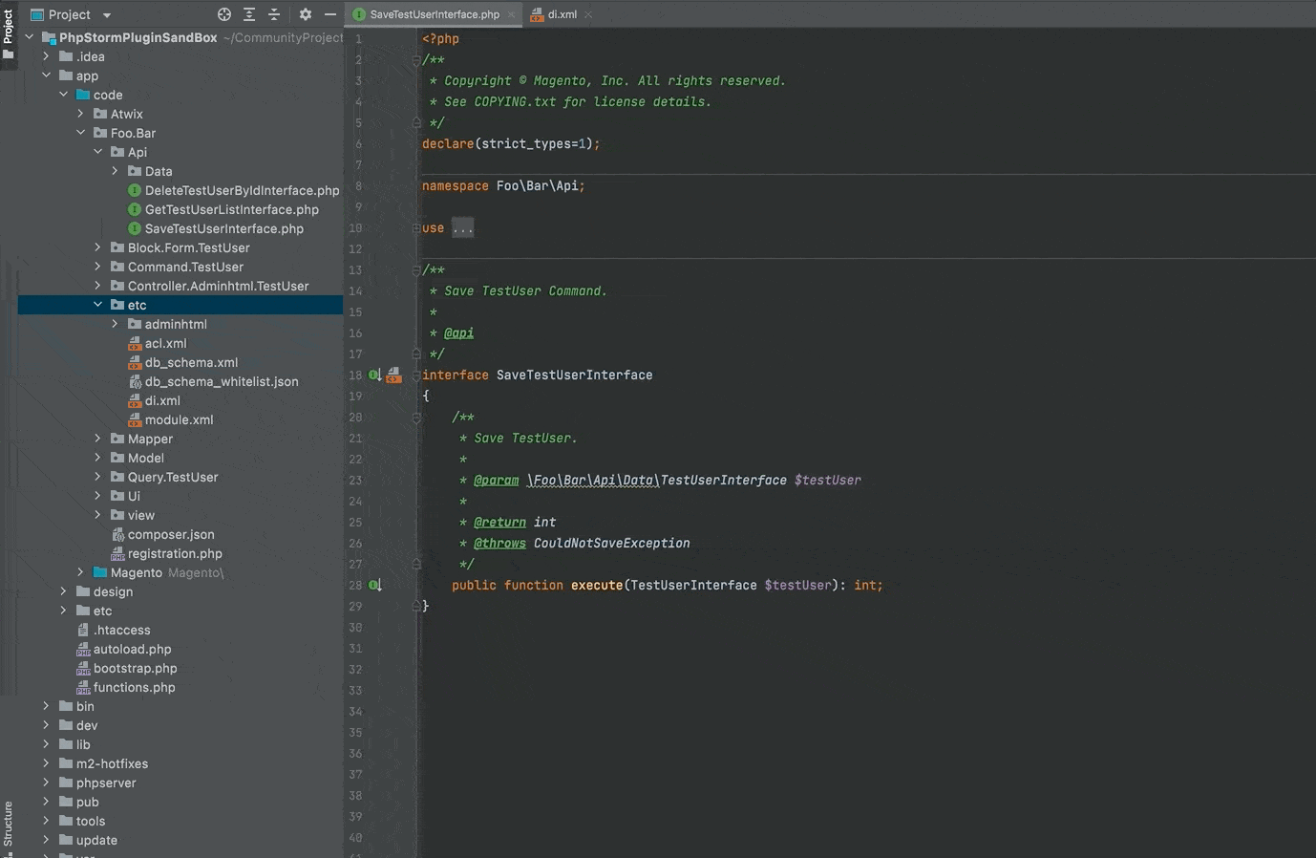Open the Project view dropdown
The height and width of the screenshot is (858, 1316).
(x=106, y=15)
